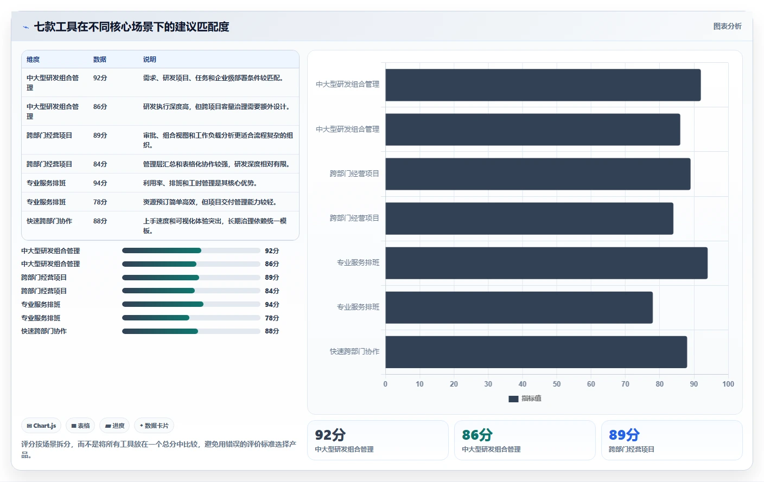Open the blue 89分 summary card

672,440
